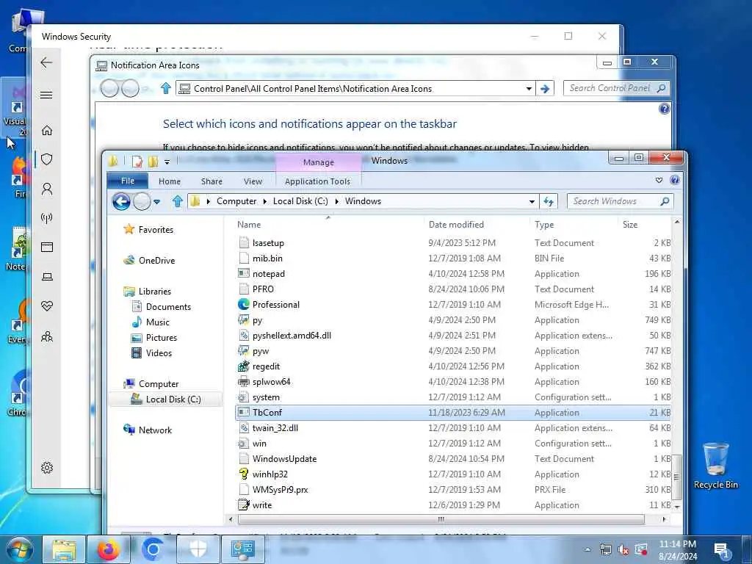Image resolution: width=752 pixels, height=564 pixels.
Task: Go back in Windows Security
Action: click(46, 62)
